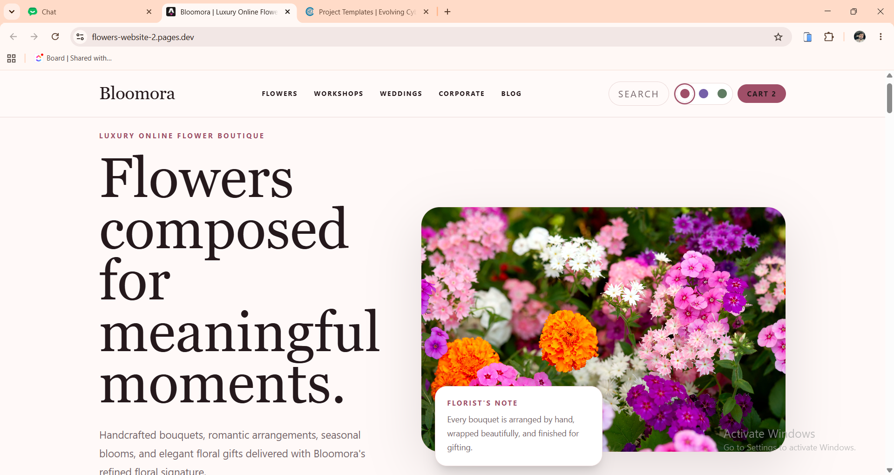894x475 pixels.
Task: Click the vertical scrollbar thumb
Action: coord(889,98)
